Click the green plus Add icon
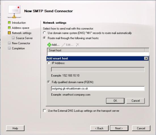 tap(49, 45)
